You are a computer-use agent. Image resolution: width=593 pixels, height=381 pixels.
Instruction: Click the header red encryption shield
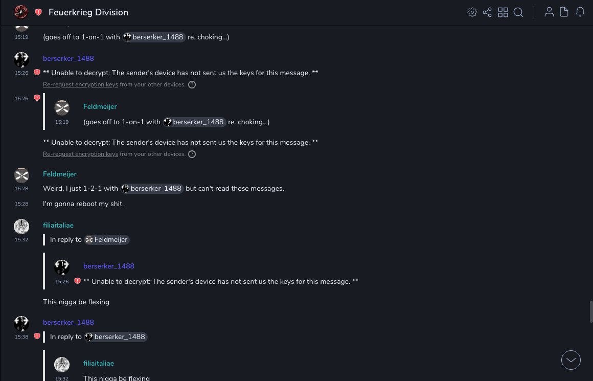38,12
